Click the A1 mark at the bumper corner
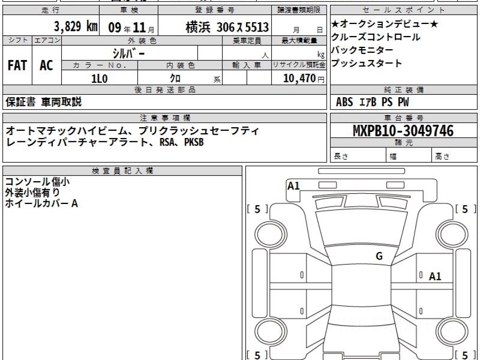The image size is (480, 360). [294, 186]
